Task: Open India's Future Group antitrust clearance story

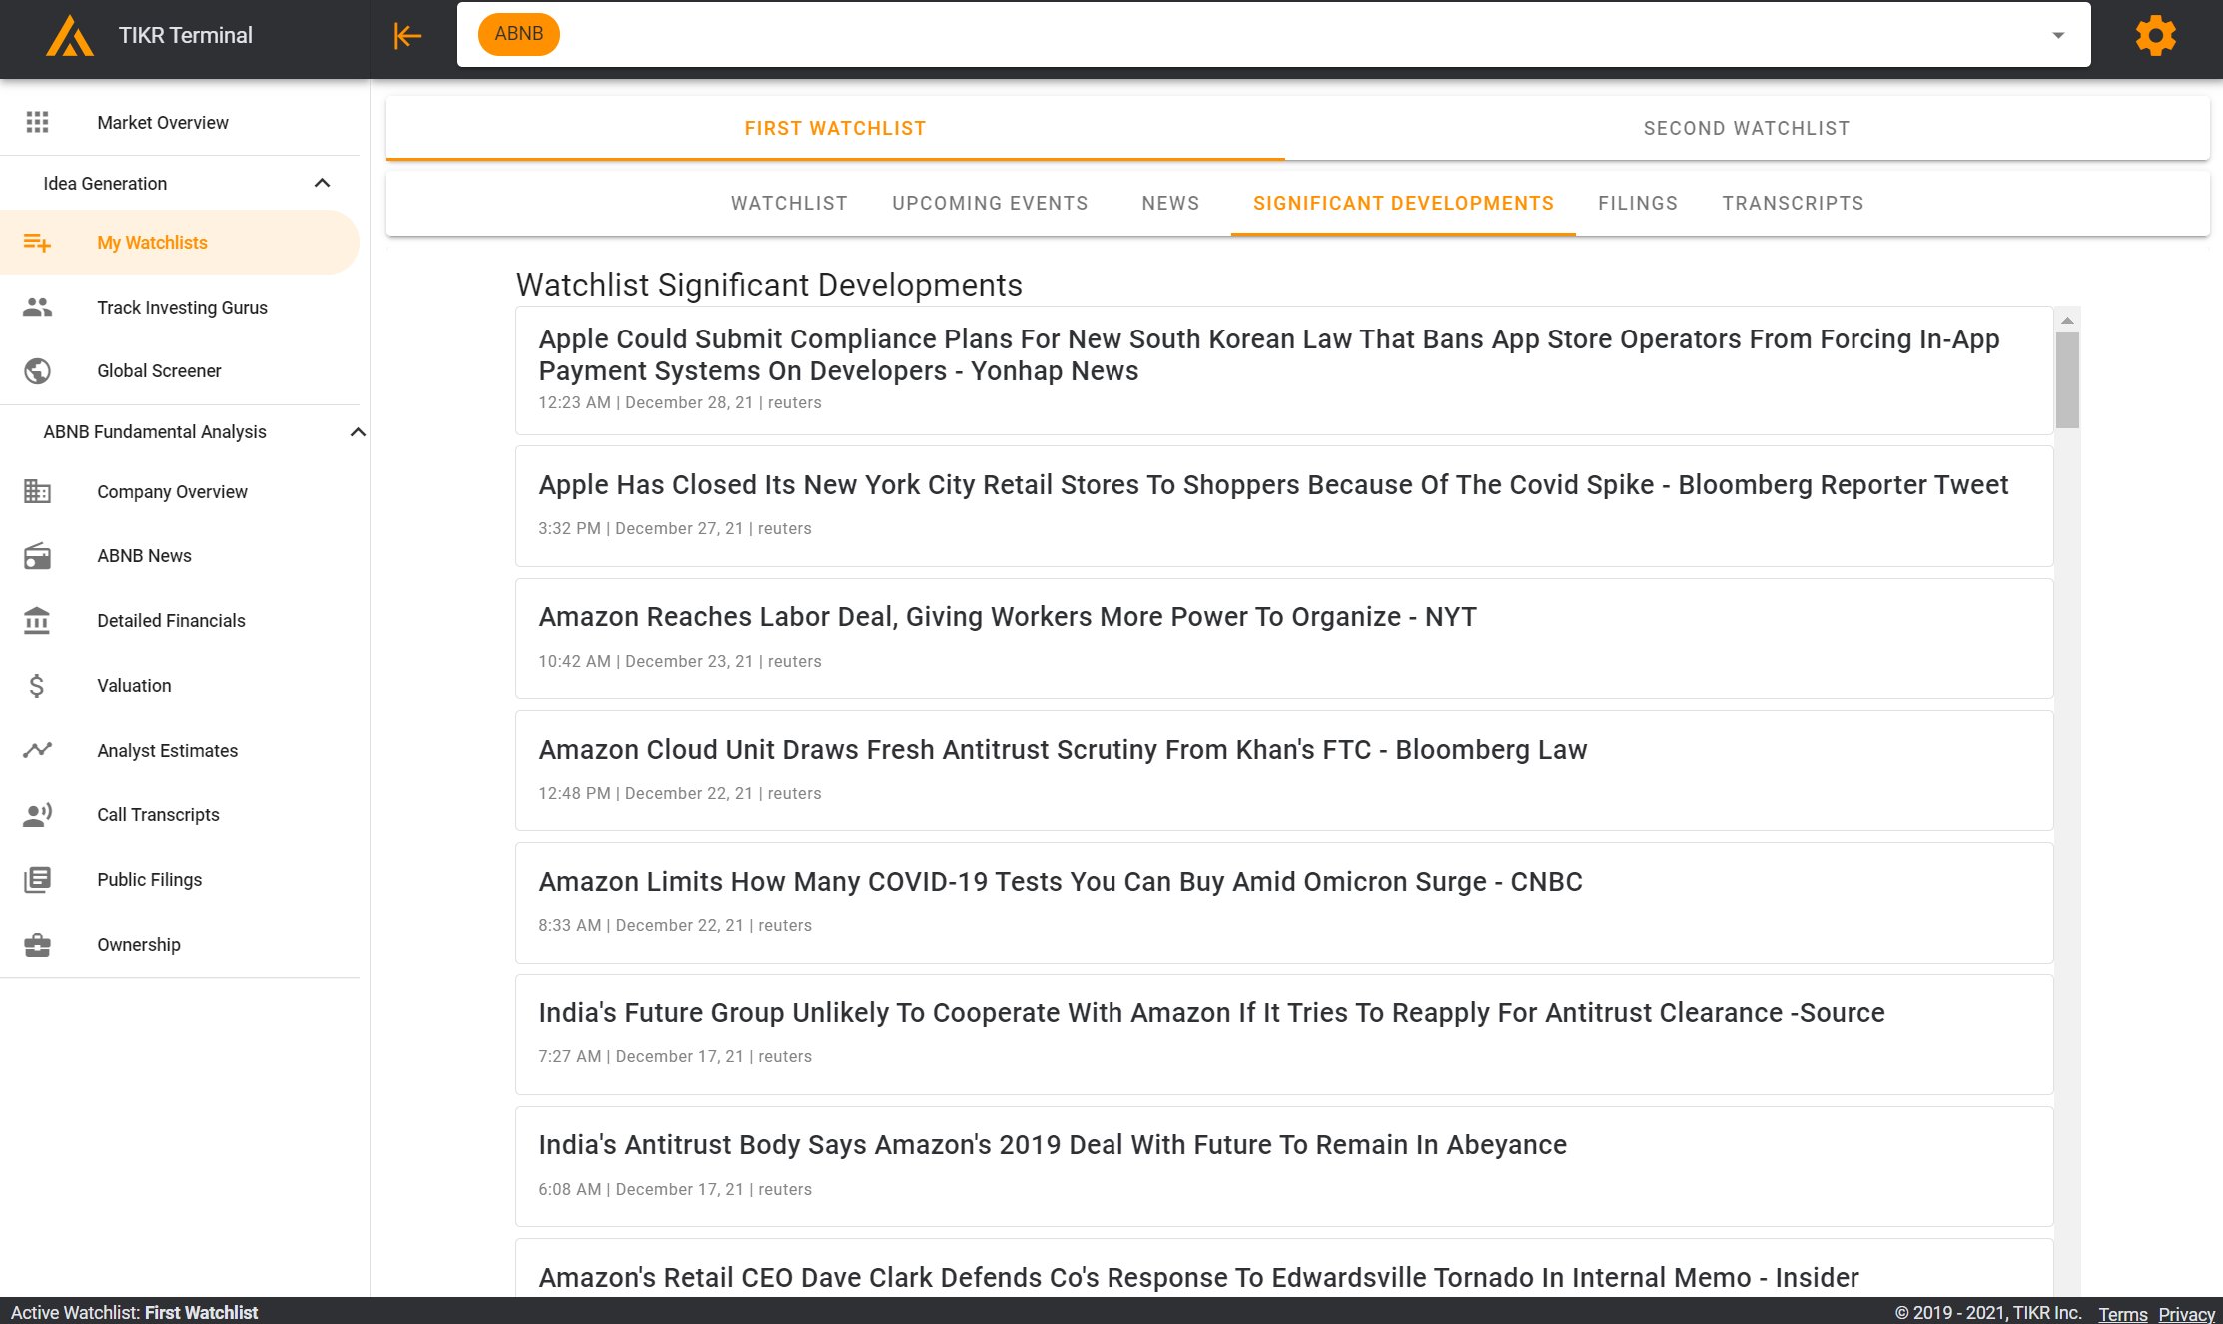Action: (1284, 1034)
